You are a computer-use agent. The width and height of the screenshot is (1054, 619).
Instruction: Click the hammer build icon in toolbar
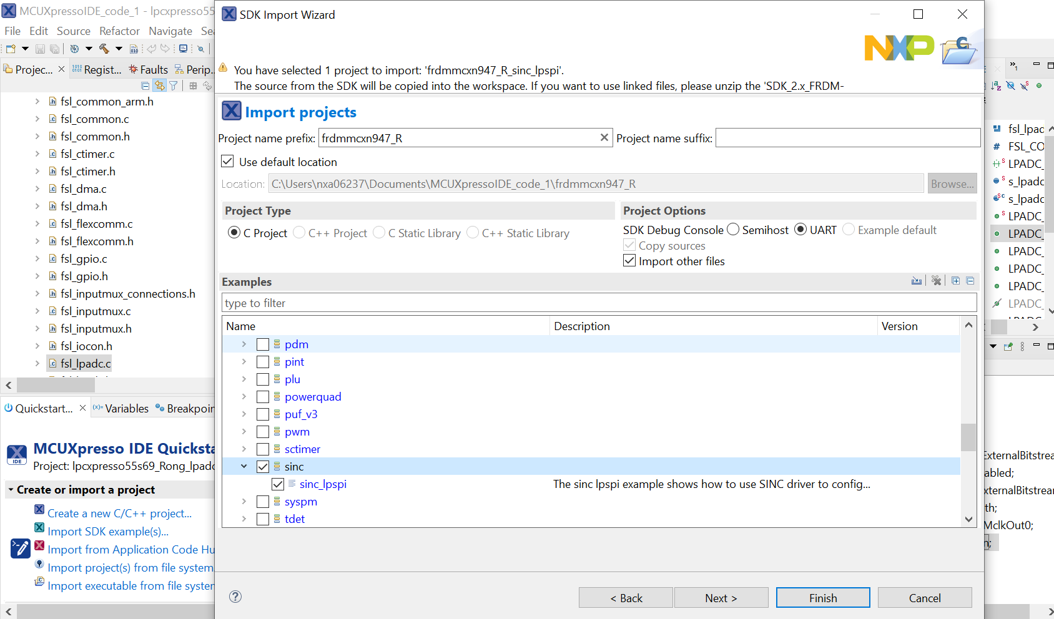tap(104, 48)
